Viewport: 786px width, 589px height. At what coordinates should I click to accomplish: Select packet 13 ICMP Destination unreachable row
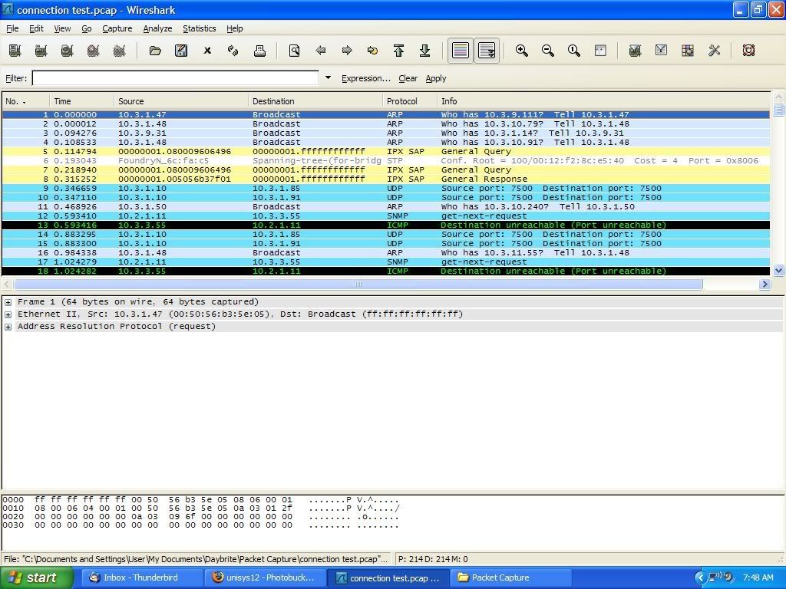(x=386, y=225)
